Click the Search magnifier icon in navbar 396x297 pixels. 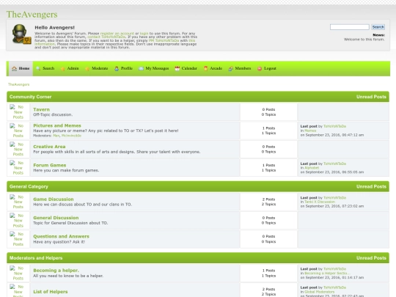38,68
